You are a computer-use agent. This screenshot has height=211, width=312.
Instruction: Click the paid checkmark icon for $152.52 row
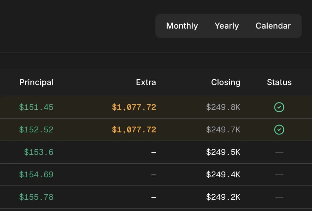(279, 130)
